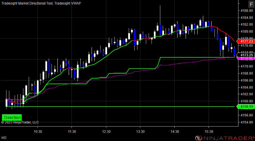Select the red 4177.23 price marker
The height and width of the screenshot is (141, 255).
click(246, 41)
